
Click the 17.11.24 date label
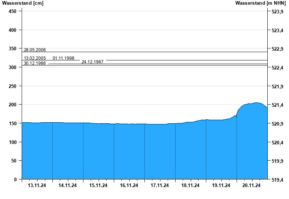coord(160,186)
